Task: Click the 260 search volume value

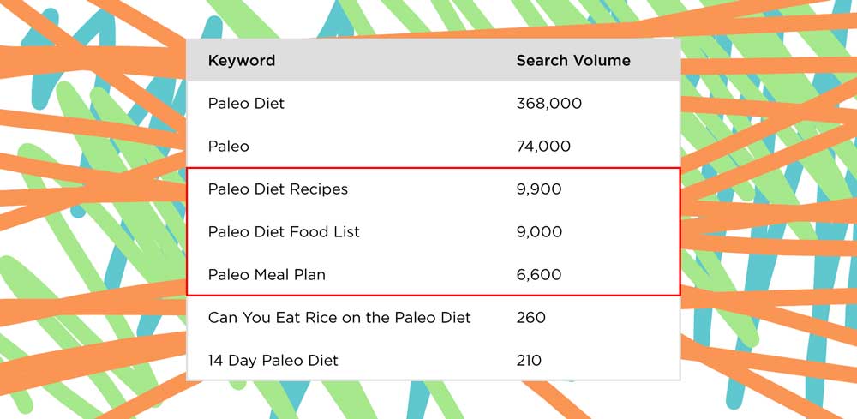Action: [x=530, y=317]
